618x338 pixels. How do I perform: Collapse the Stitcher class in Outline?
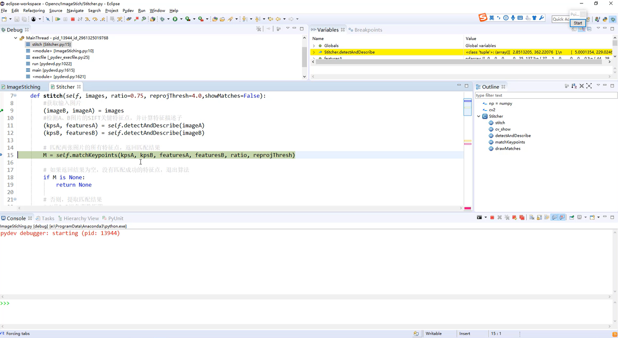pos(479,116)
